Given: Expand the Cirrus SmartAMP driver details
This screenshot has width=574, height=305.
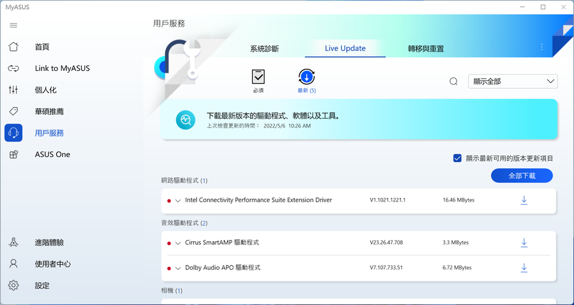Looking at the screenshot, I should click(178, 243).
